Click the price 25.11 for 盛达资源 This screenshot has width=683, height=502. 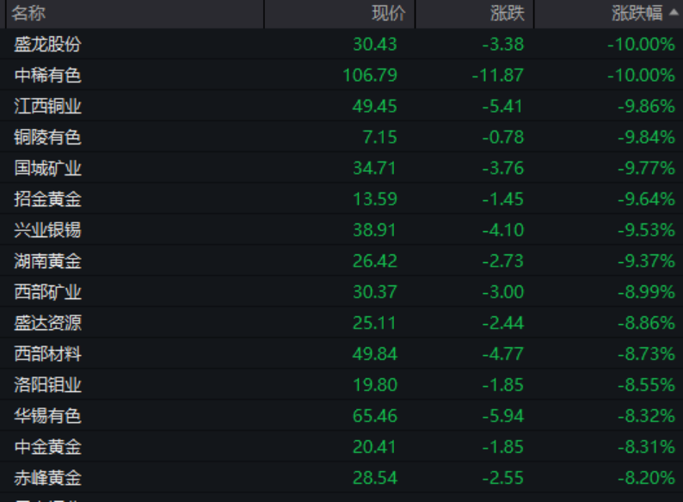click(x=374, y=323)
